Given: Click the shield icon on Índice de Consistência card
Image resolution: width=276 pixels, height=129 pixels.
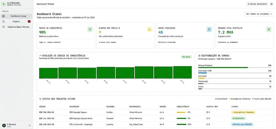Looking at the screenshot, I should click(x=90, y=30).
